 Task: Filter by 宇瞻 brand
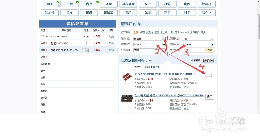point(171,32)
